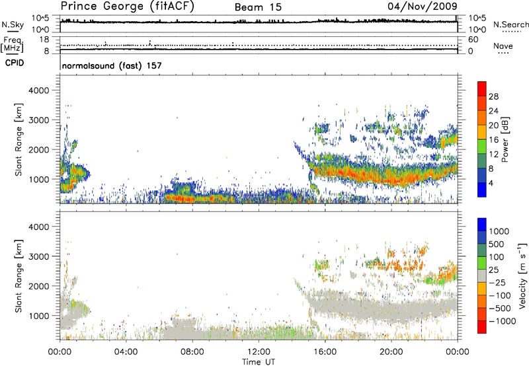Click the 'CPID' row label

15,63
